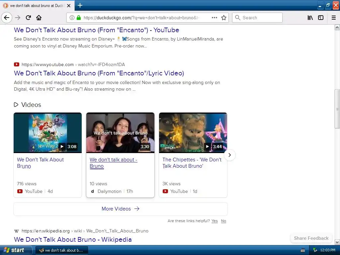Click the YouTube icon under the 3K views video
Screen dimensions: 340x255
tap(165, 191)
